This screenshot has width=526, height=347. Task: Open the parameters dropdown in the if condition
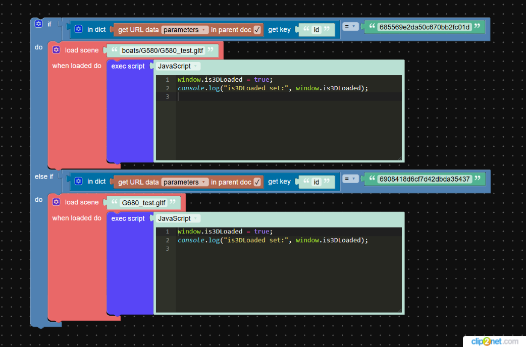click(185, 30)
